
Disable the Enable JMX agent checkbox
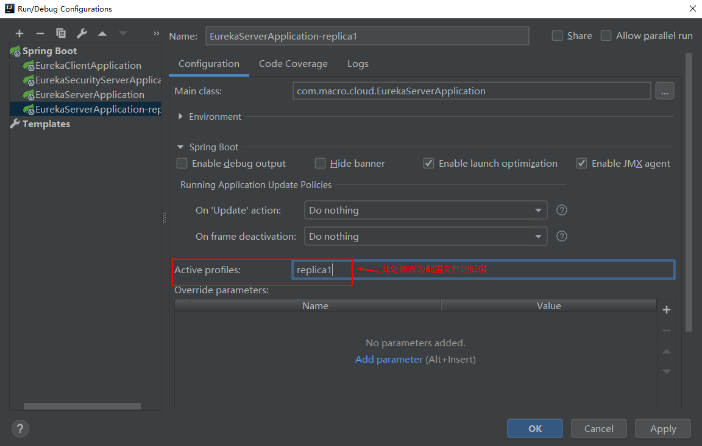tap(582, 164)
